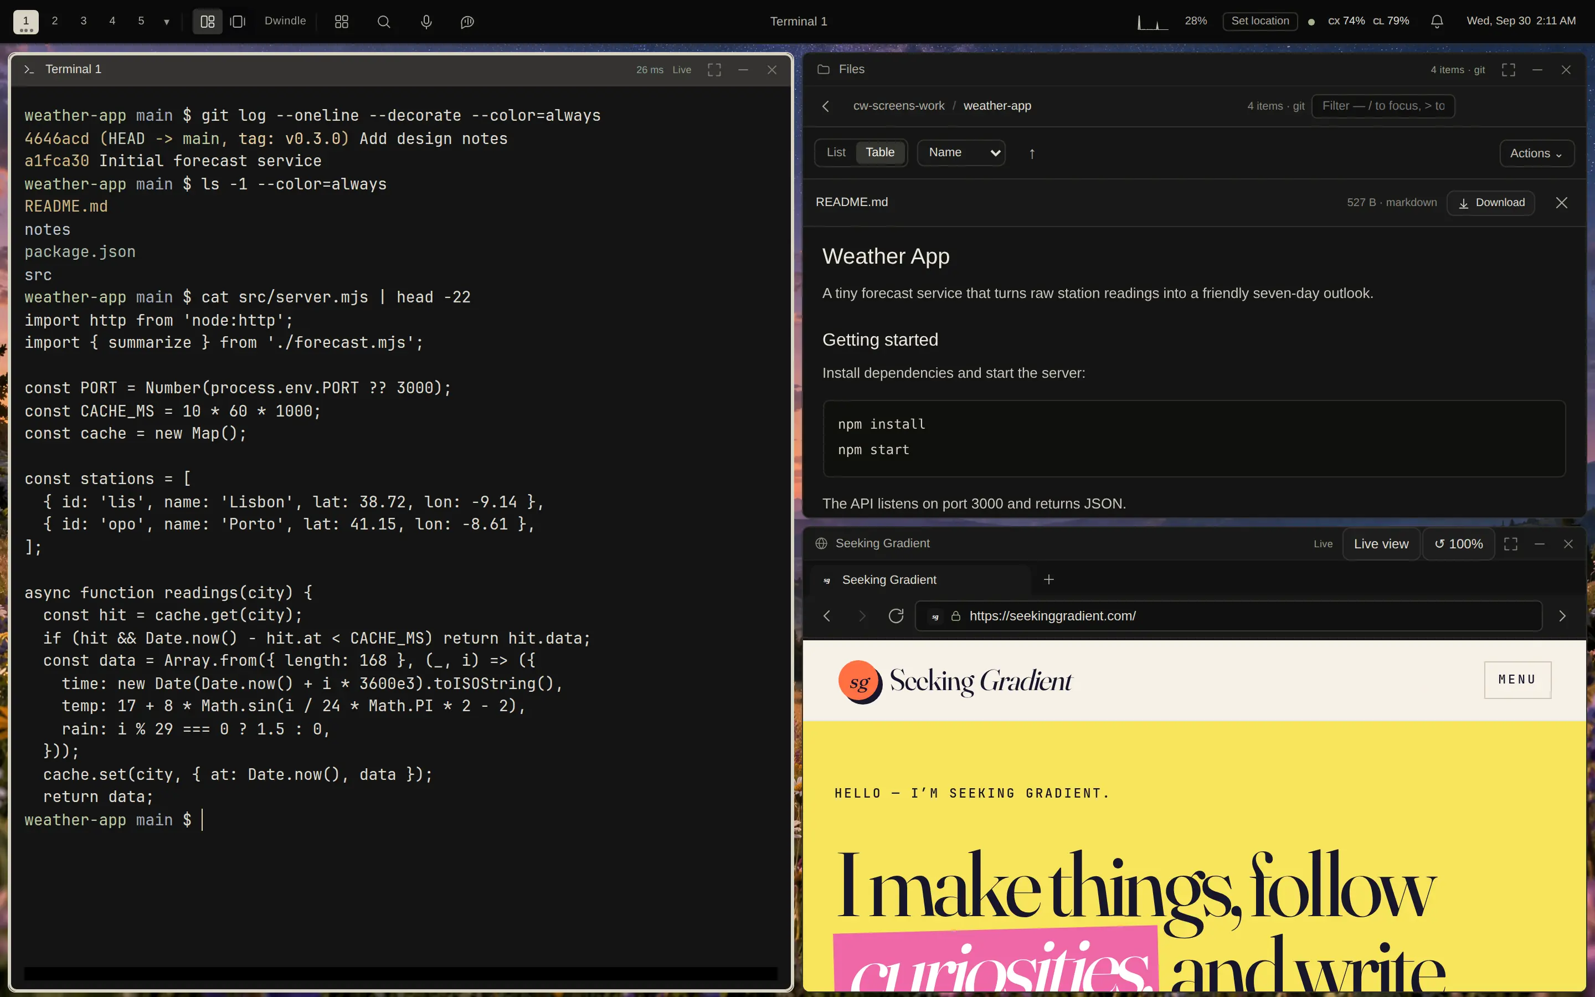Switch to workspace 2

(55, 21)
